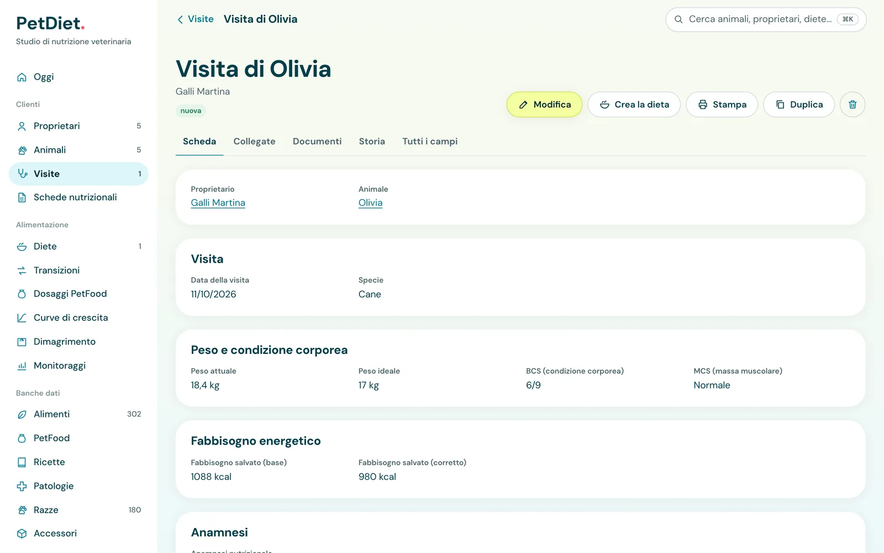The height and width of the screenshot is (553, 884).
Task: Click the PetDiet logo
Action: pyautogui.click(x=50, y=23)
